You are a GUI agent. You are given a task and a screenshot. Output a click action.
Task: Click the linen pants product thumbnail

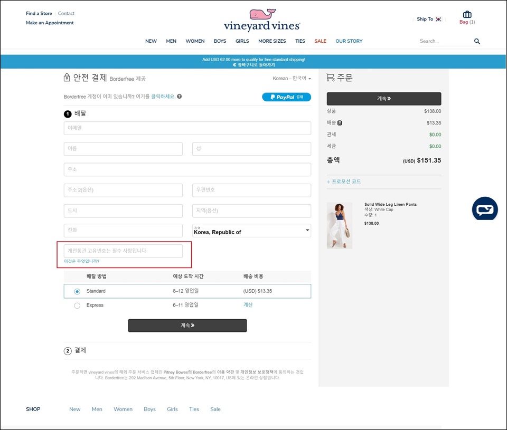[x=340, y=225]
